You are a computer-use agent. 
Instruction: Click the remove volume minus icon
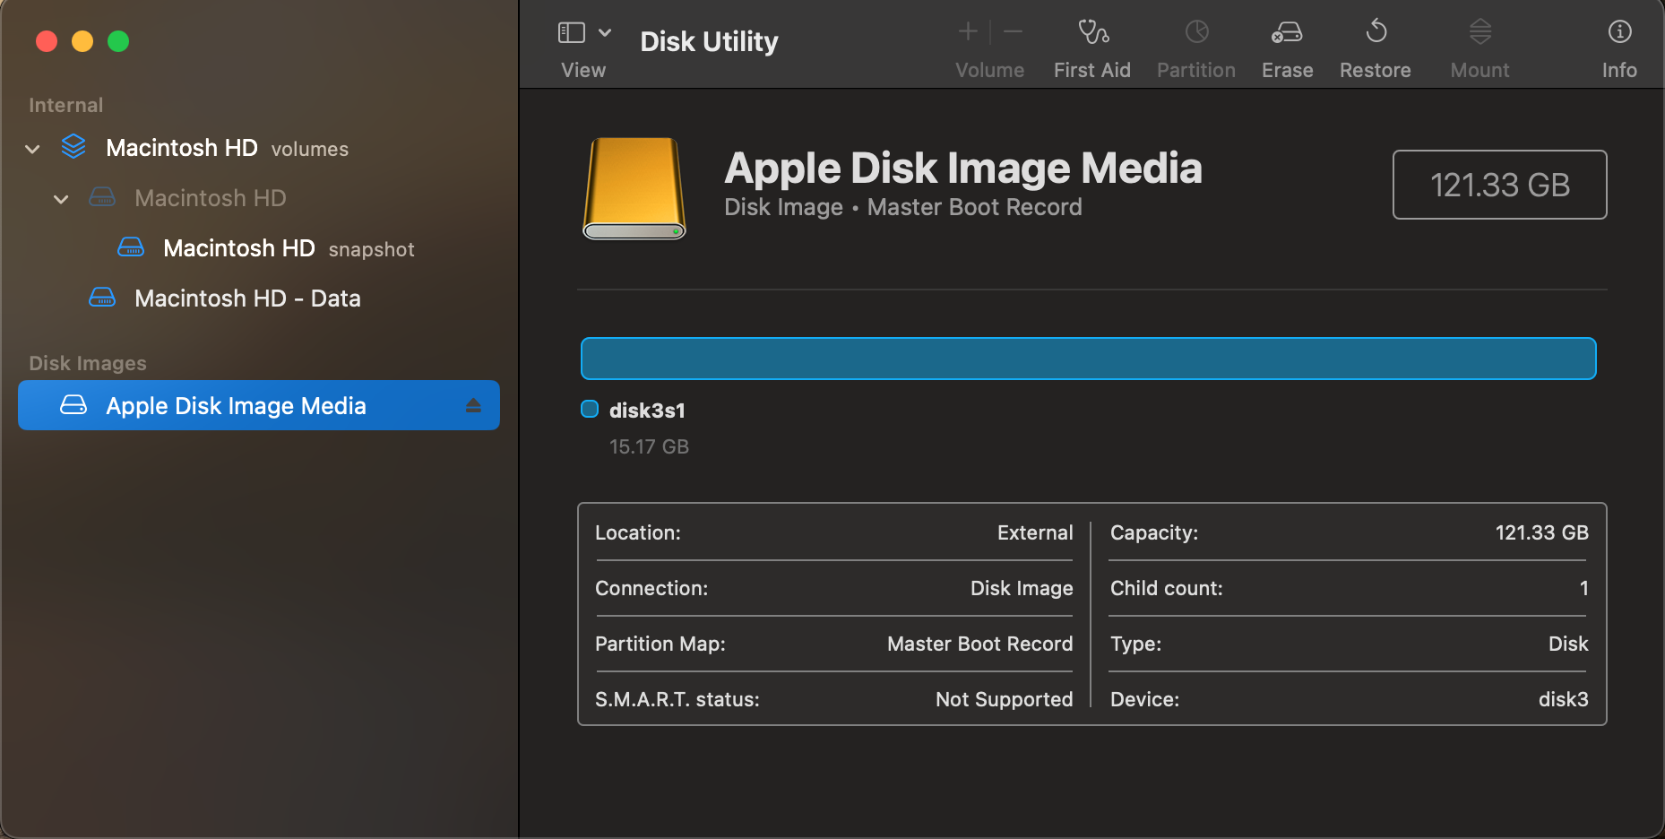click(1014, 32)
